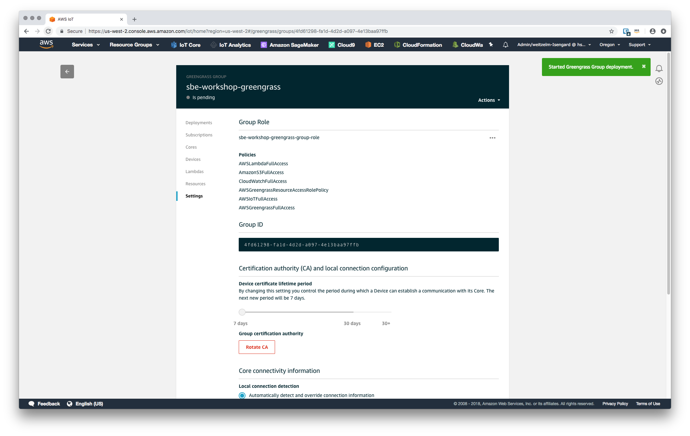Open the notifications bell on the right side

pyautogui.click(x=659, y=69)
